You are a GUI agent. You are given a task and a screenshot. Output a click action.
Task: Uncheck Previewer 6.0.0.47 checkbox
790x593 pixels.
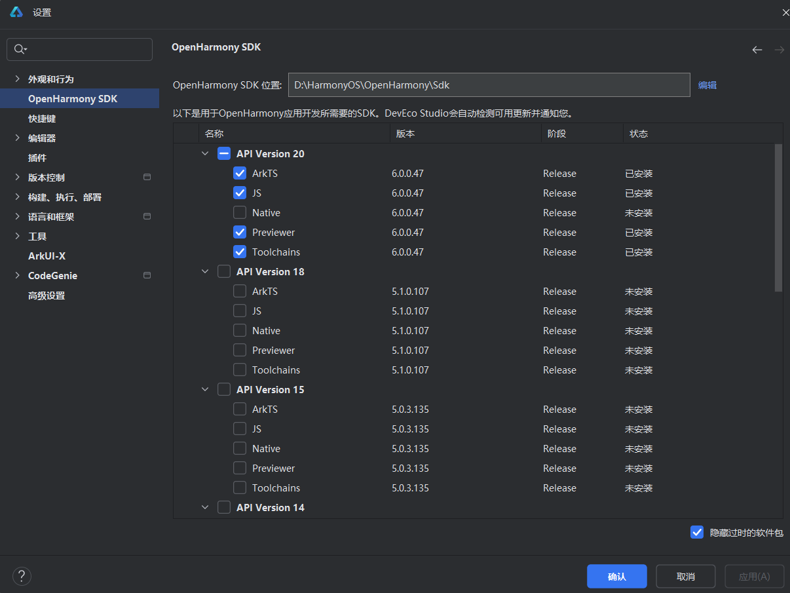[240, 232]
